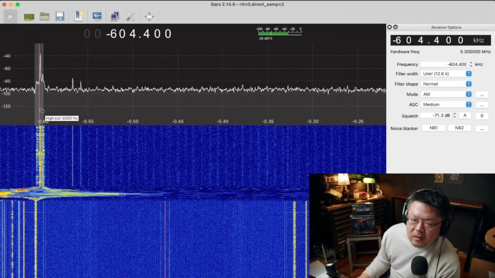This screenshot has height=278, width=495.
Task: Click the -120 dB axis label
Action: (x=5, y=106)
